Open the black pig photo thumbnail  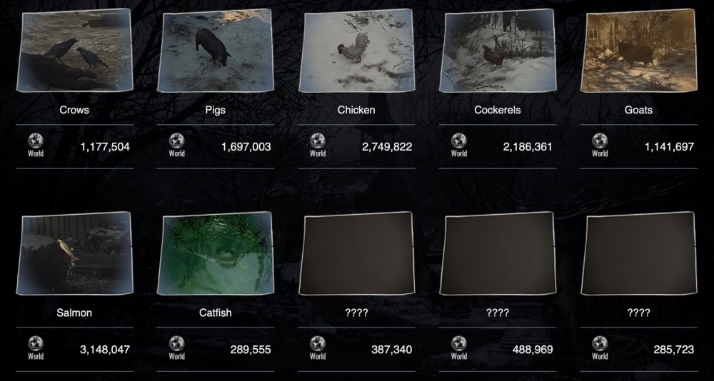point(216,51)
